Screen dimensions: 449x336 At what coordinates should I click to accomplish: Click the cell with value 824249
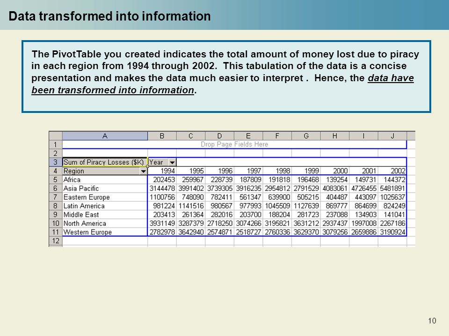(x=392, y=206)
